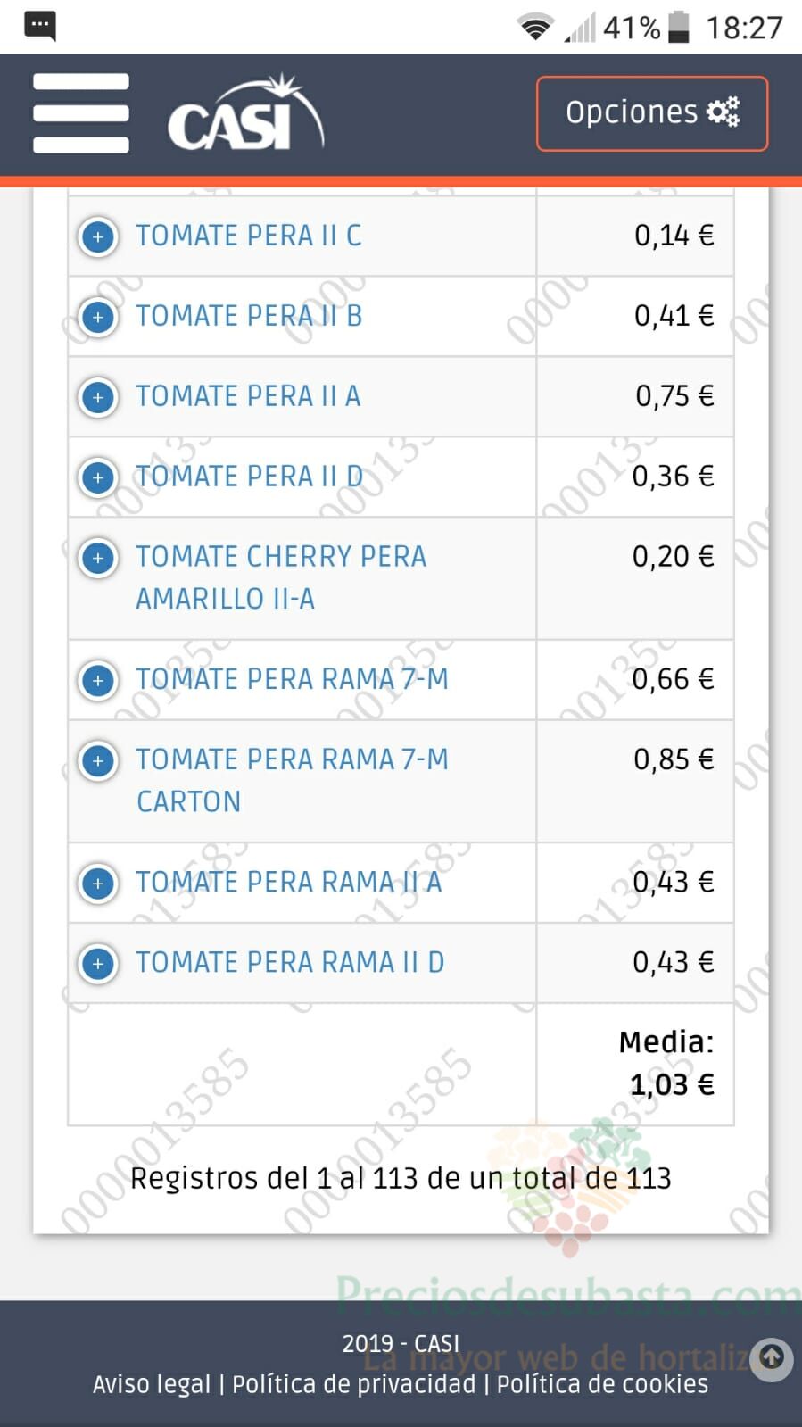The width and height of the screenshot is (802, 1427).
Task: Open the Política de privacidad link
Action: click(354, 1384)
